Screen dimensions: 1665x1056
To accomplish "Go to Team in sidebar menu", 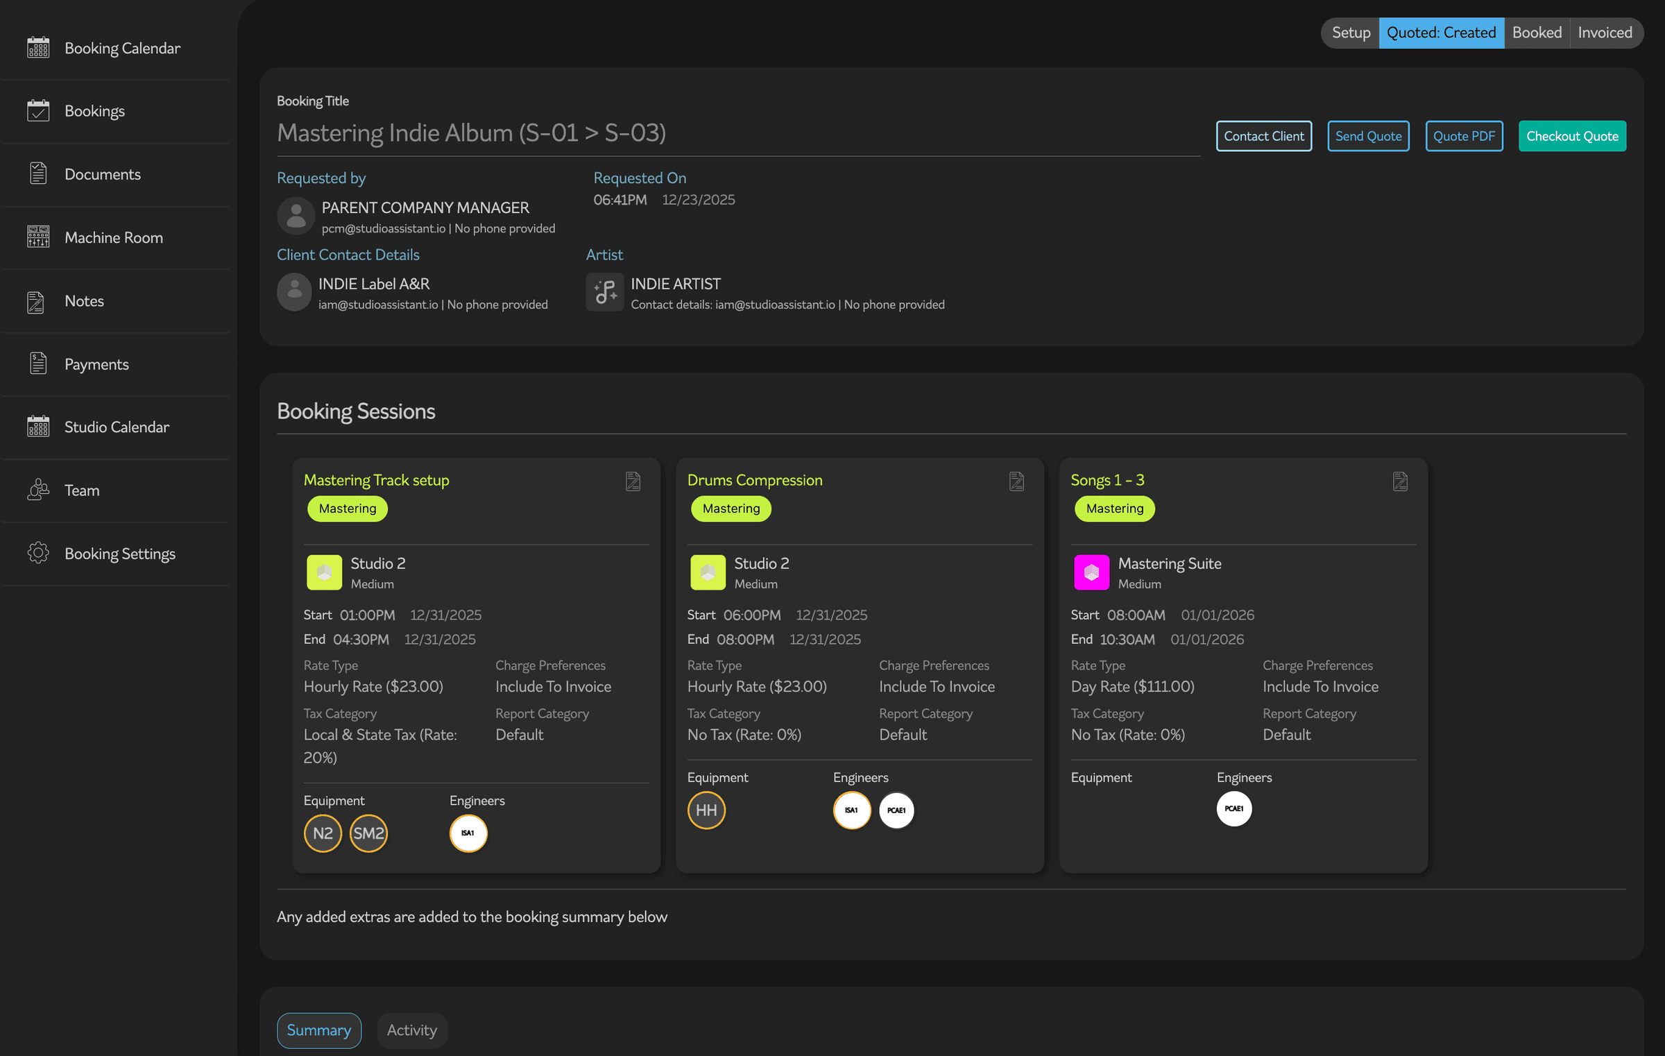I will point(116,490).
